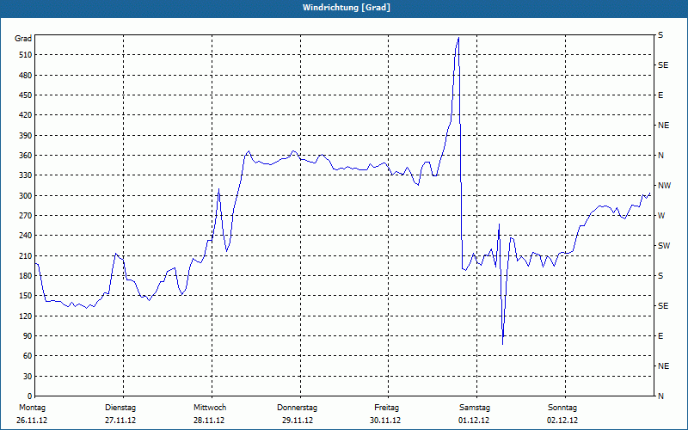Image resolution: width=688 pixels, height=430 pixels.
Task: Click the date 28.11.12
Action: tap(209, 421)
